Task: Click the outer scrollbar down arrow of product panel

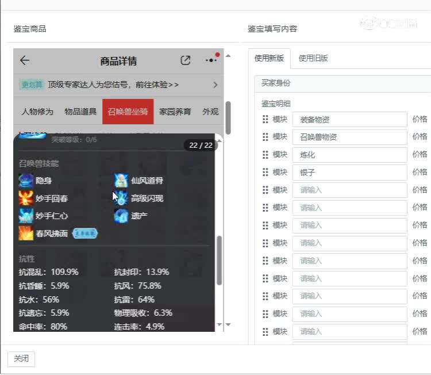Action: [x=228, y=324]
